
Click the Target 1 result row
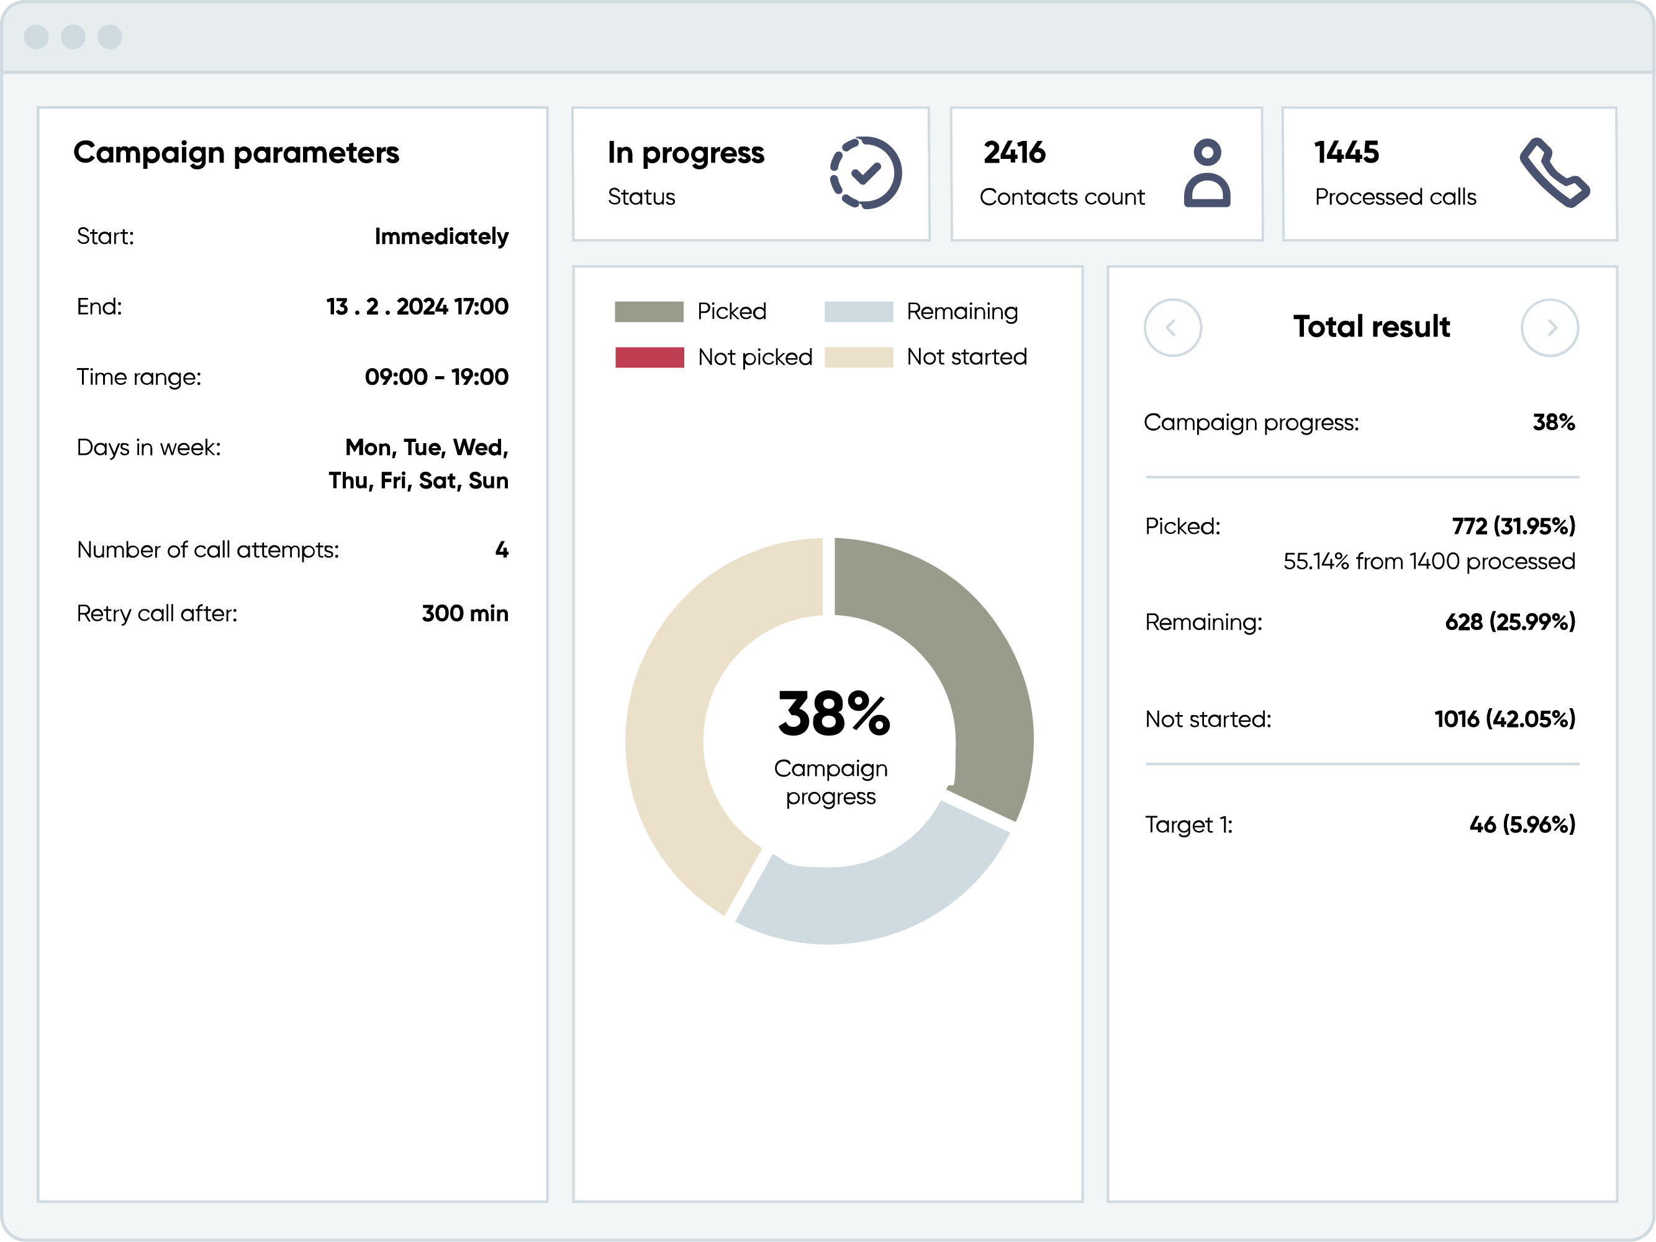pyautogui.click(x=1360, y=824)
